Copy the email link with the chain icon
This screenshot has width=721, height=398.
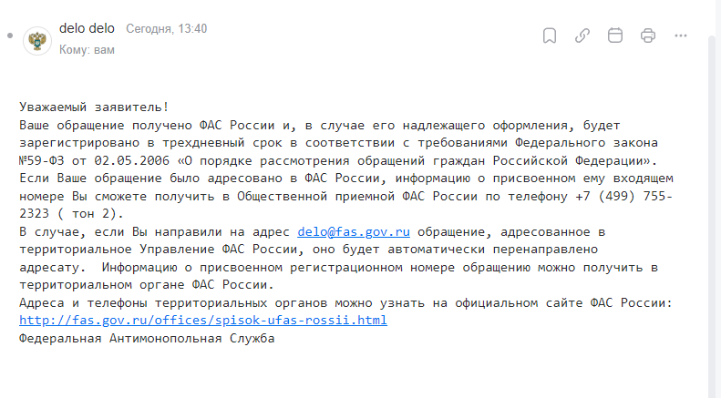pyautogui.click(x=582, y=36)
